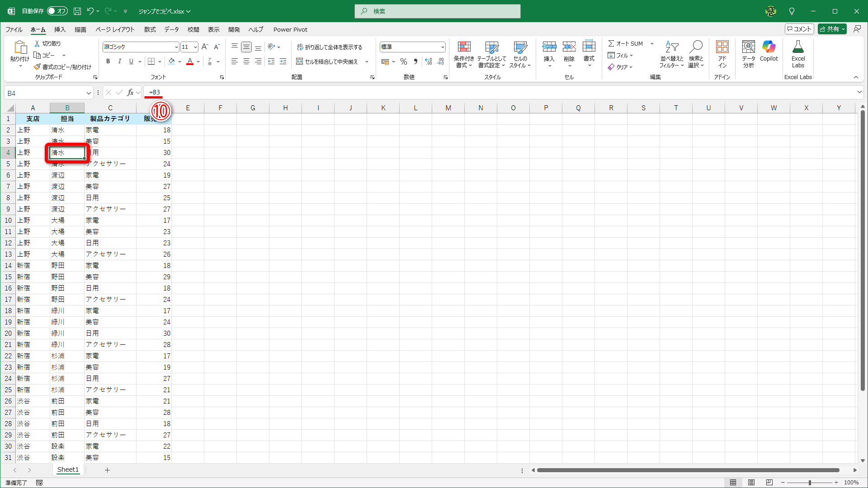Click the Format Painter brush icon
The image size is (868, 488).
(38, 67)
